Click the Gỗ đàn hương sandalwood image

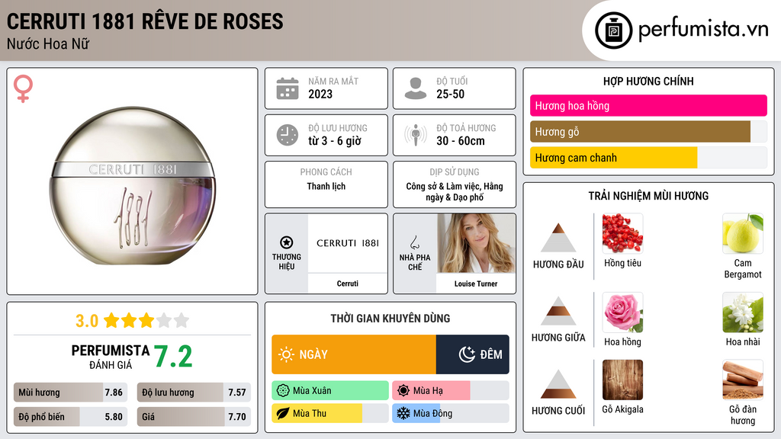(743, 380)
